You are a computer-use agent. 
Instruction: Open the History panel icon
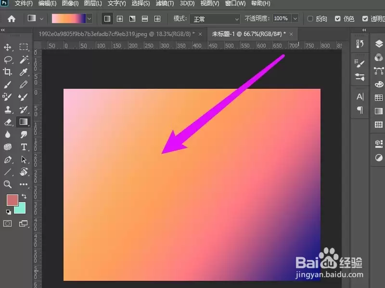pyautogui.click(x=360, y=44)
